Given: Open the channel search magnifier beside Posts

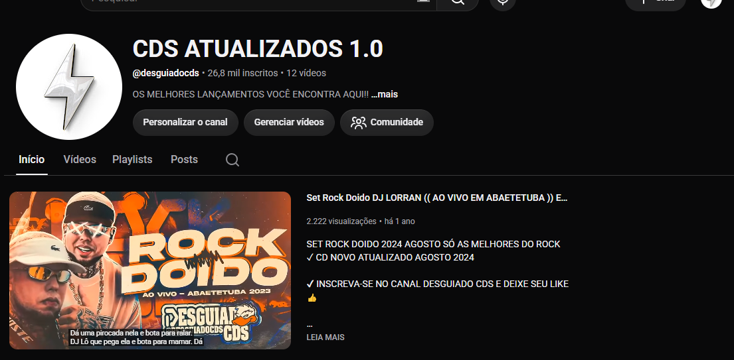Looking at the screenshot, I should [x=232, y=160].
